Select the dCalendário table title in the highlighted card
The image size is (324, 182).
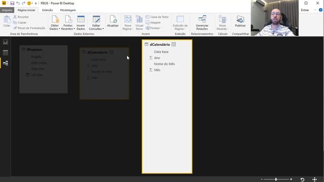(x=160, y=44)
